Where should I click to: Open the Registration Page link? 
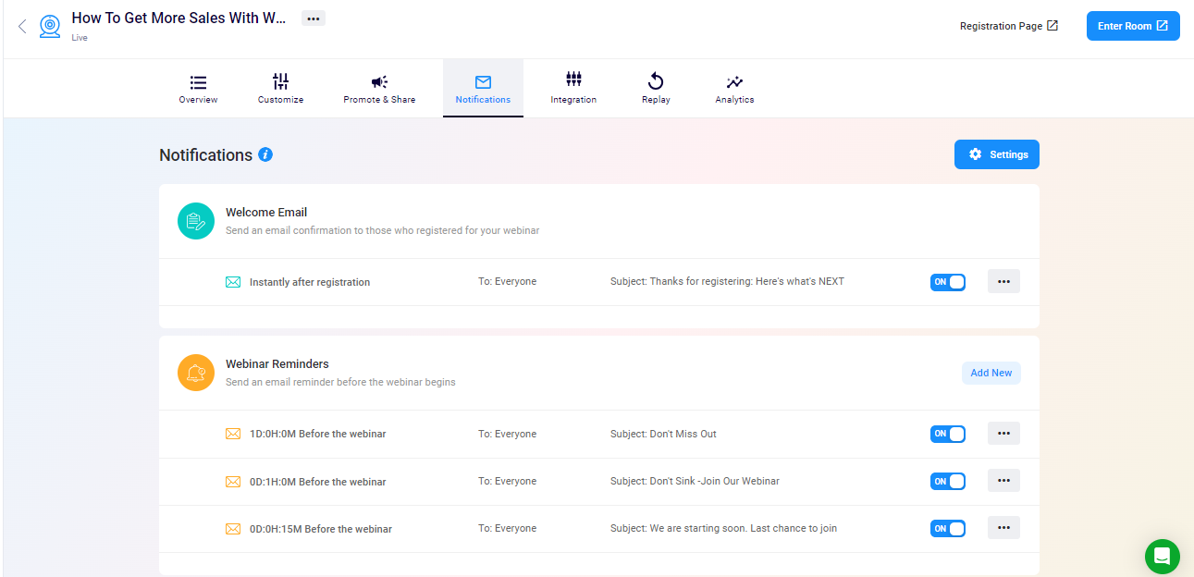pyautogui.click(x=1008, y=25)
